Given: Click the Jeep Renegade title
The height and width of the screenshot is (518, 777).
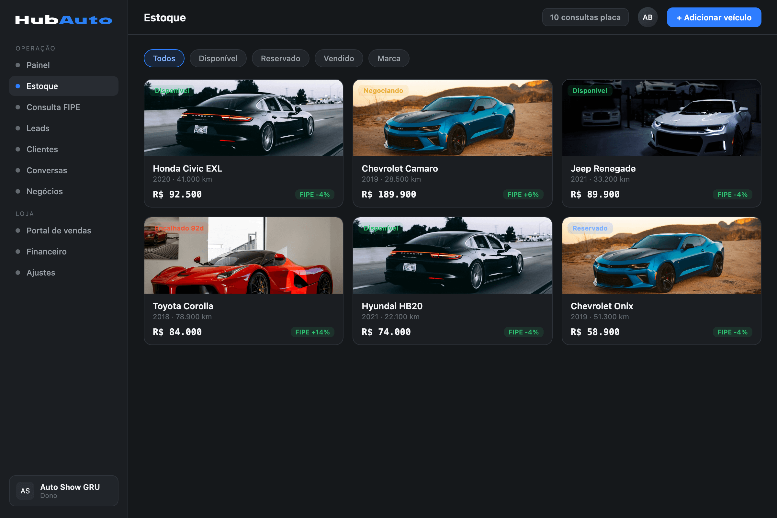Looking at the screenshot, I should pyautogui.click(x=603, y=168).
